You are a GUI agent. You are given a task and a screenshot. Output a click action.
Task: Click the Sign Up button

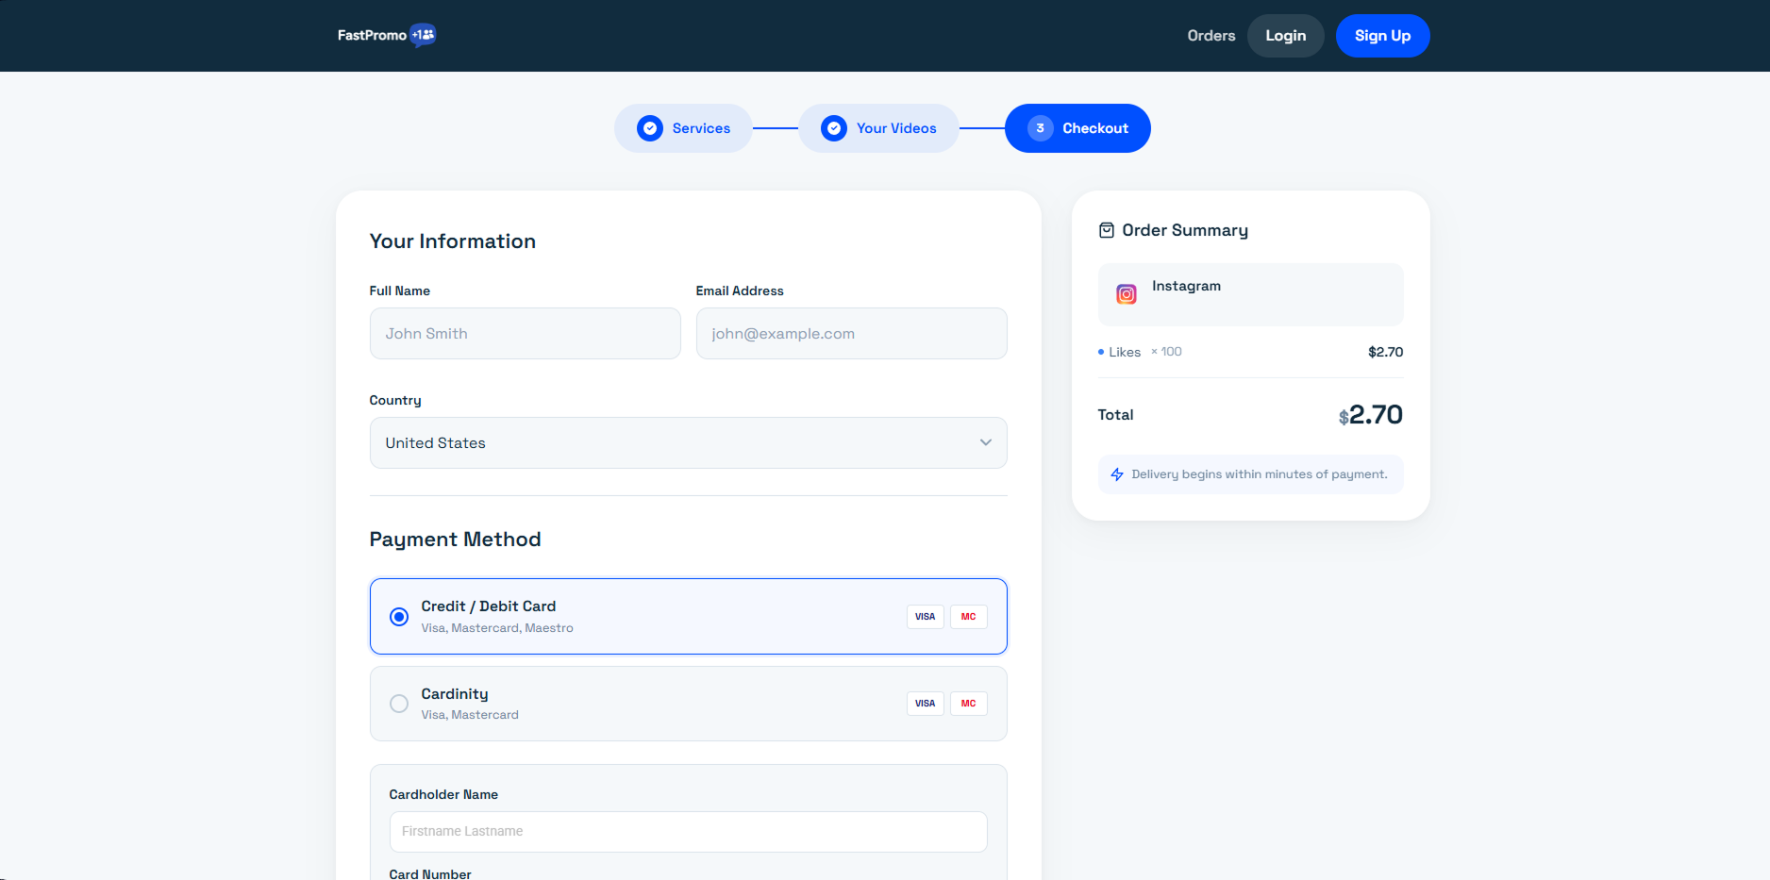click(1383, 36)
